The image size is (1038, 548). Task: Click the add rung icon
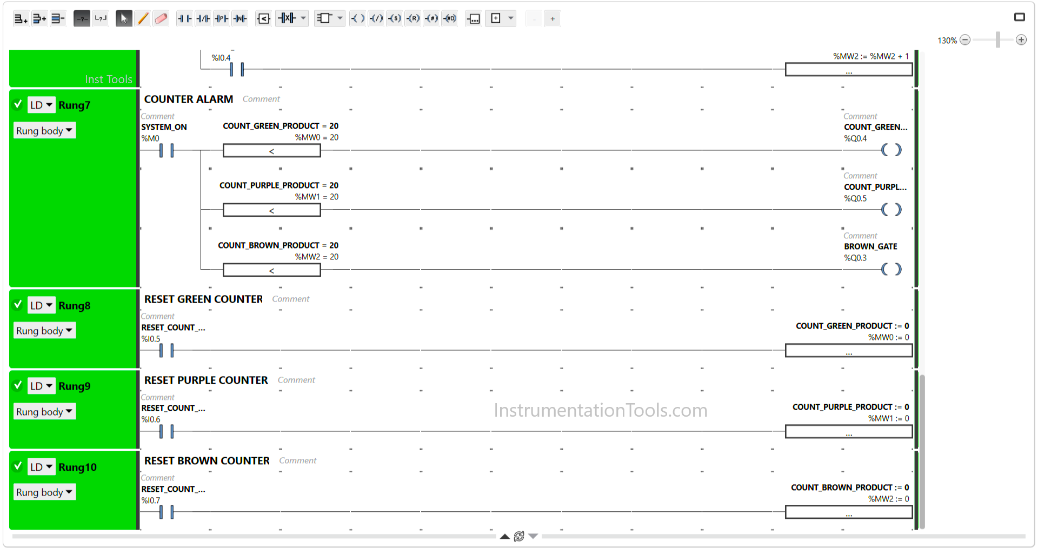21,18
